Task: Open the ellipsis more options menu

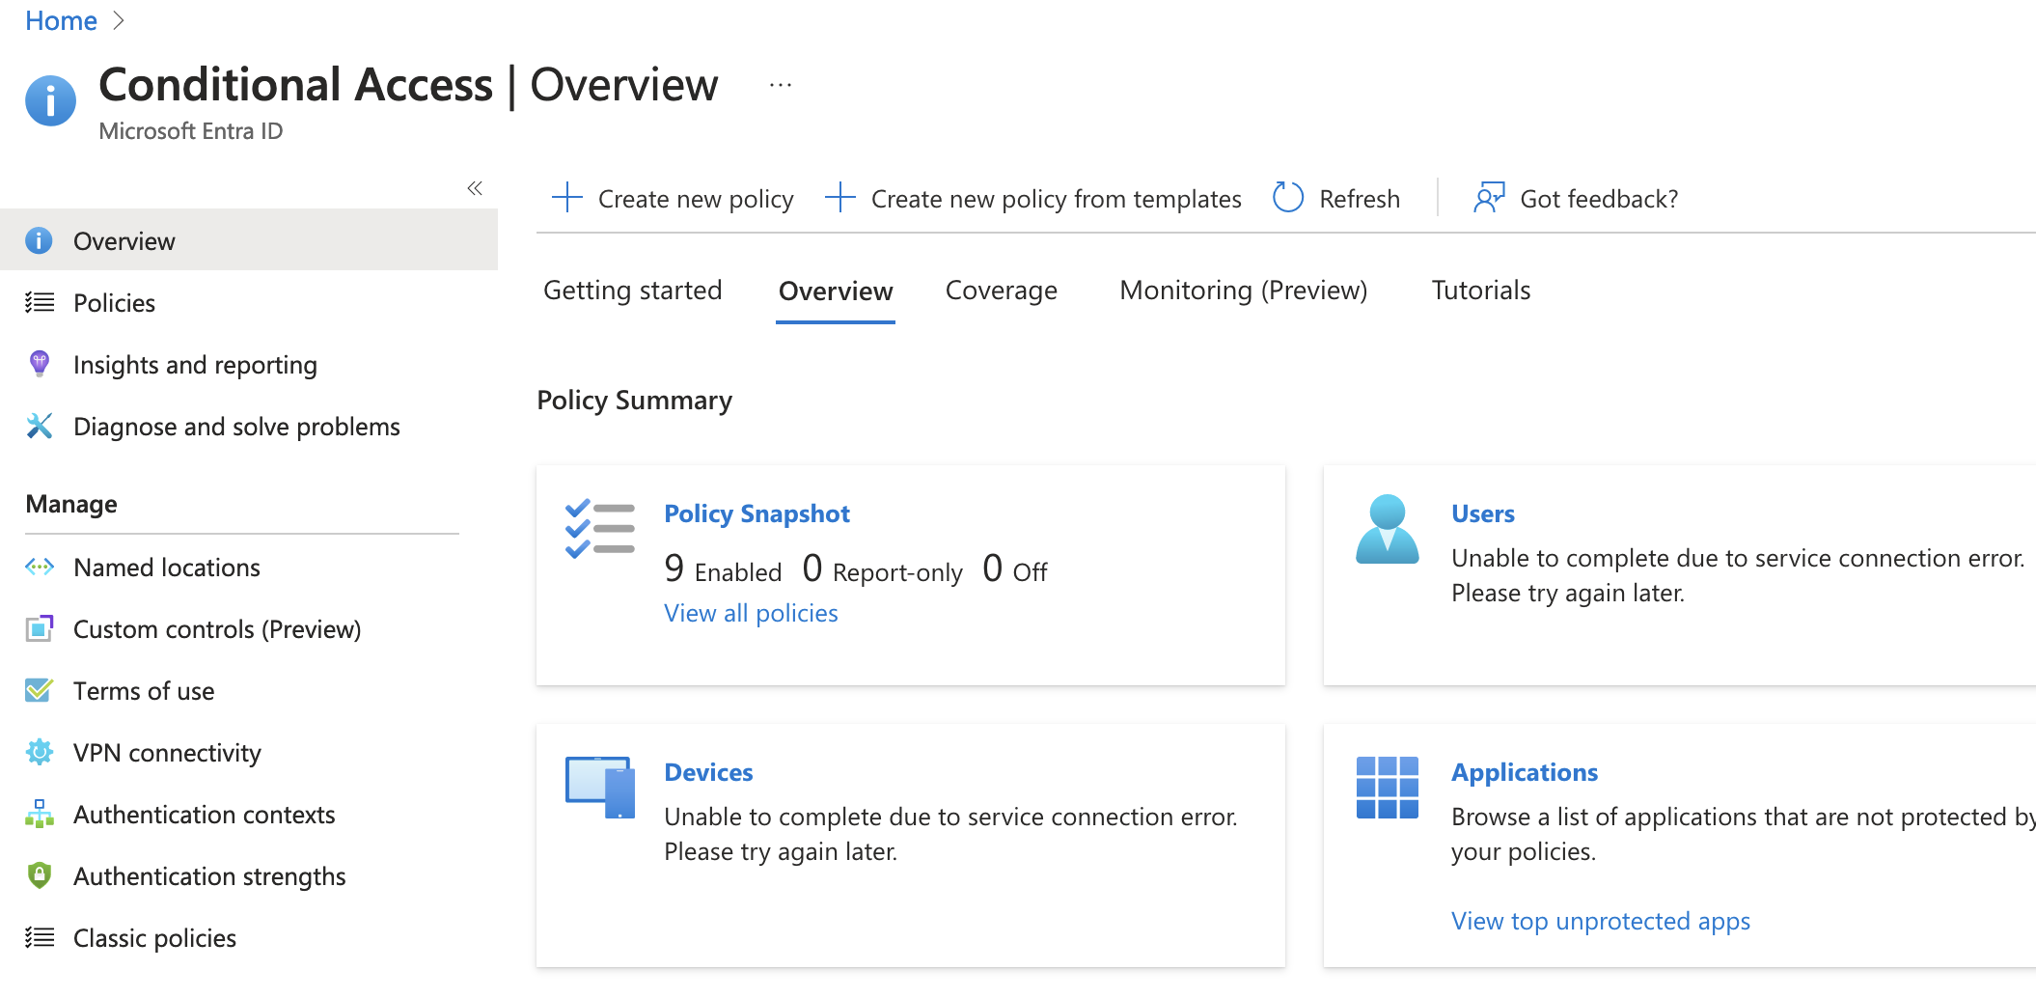Action: pyautogui.click(x=781, y=85)
